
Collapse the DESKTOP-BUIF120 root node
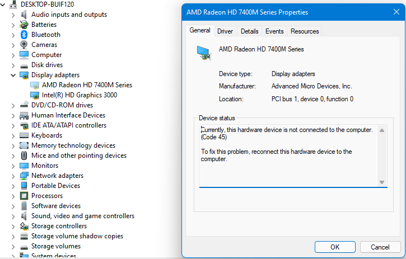(x=3, y=4)
